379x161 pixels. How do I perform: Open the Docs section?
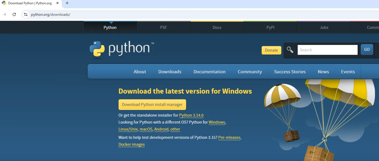tap(217, 27)
